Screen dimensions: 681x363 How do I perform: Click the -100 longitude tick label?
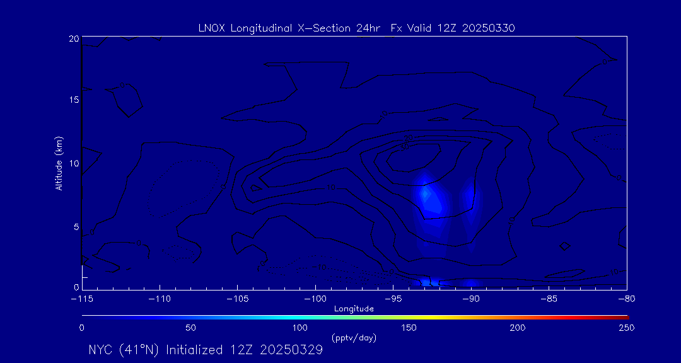315,299
